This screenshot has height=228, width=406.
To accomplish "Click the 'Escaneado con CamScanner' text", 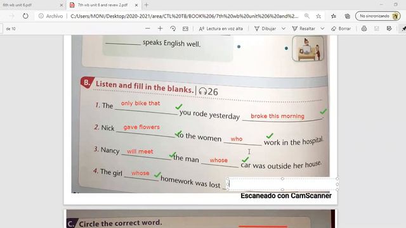I will (286, 196).
